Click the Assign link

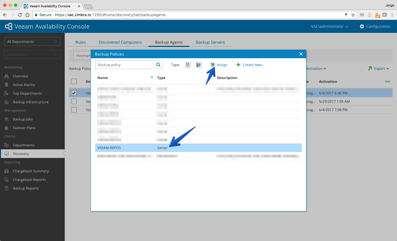[x=222, y=65]
